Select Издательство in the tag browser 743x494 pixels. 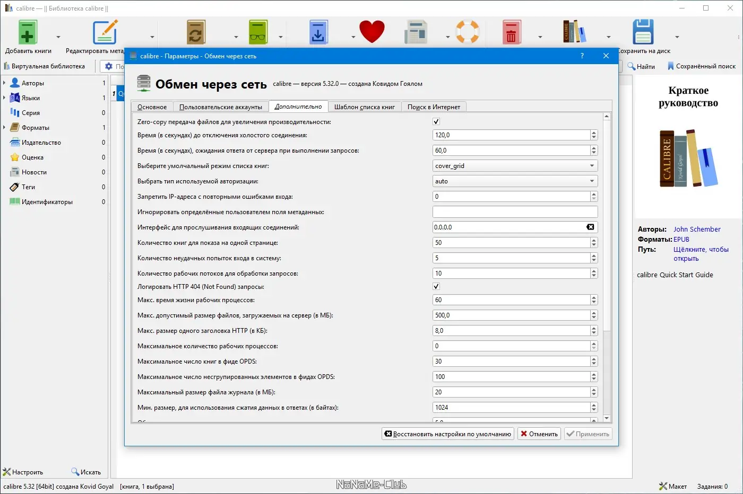tap(41, 143)
